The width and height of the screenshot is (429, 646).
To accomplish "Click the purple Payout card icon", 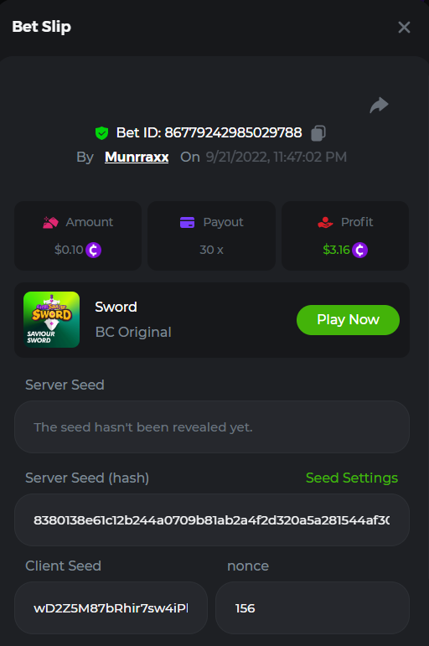I will tap(188, 223).
